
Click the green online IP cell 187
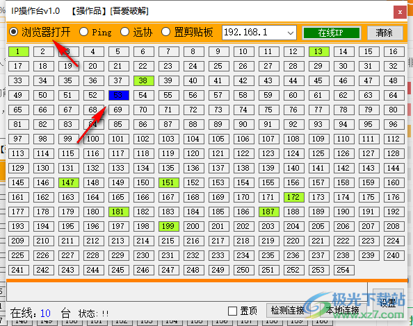point(269,212)
